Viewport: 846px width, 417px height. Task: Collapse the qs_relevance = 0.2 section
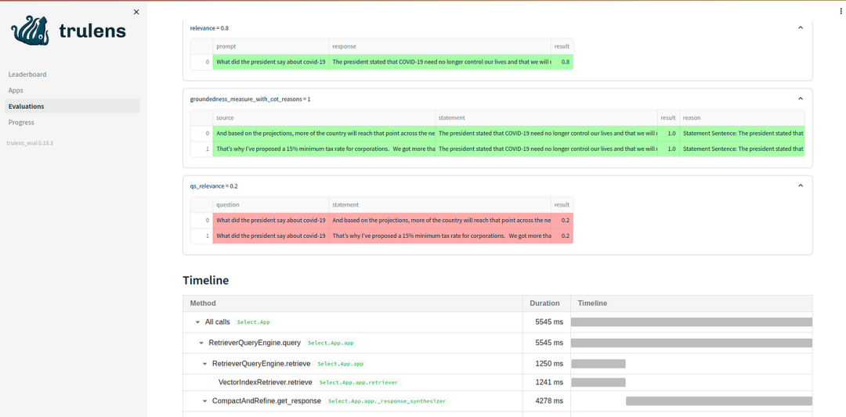800,186
